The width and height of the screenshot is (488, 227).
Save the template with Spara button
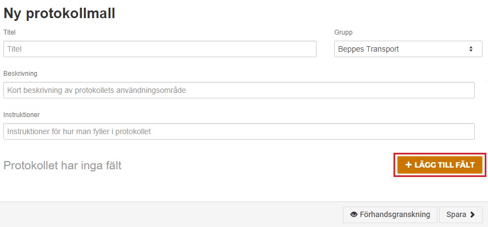[x=461, y=214]
